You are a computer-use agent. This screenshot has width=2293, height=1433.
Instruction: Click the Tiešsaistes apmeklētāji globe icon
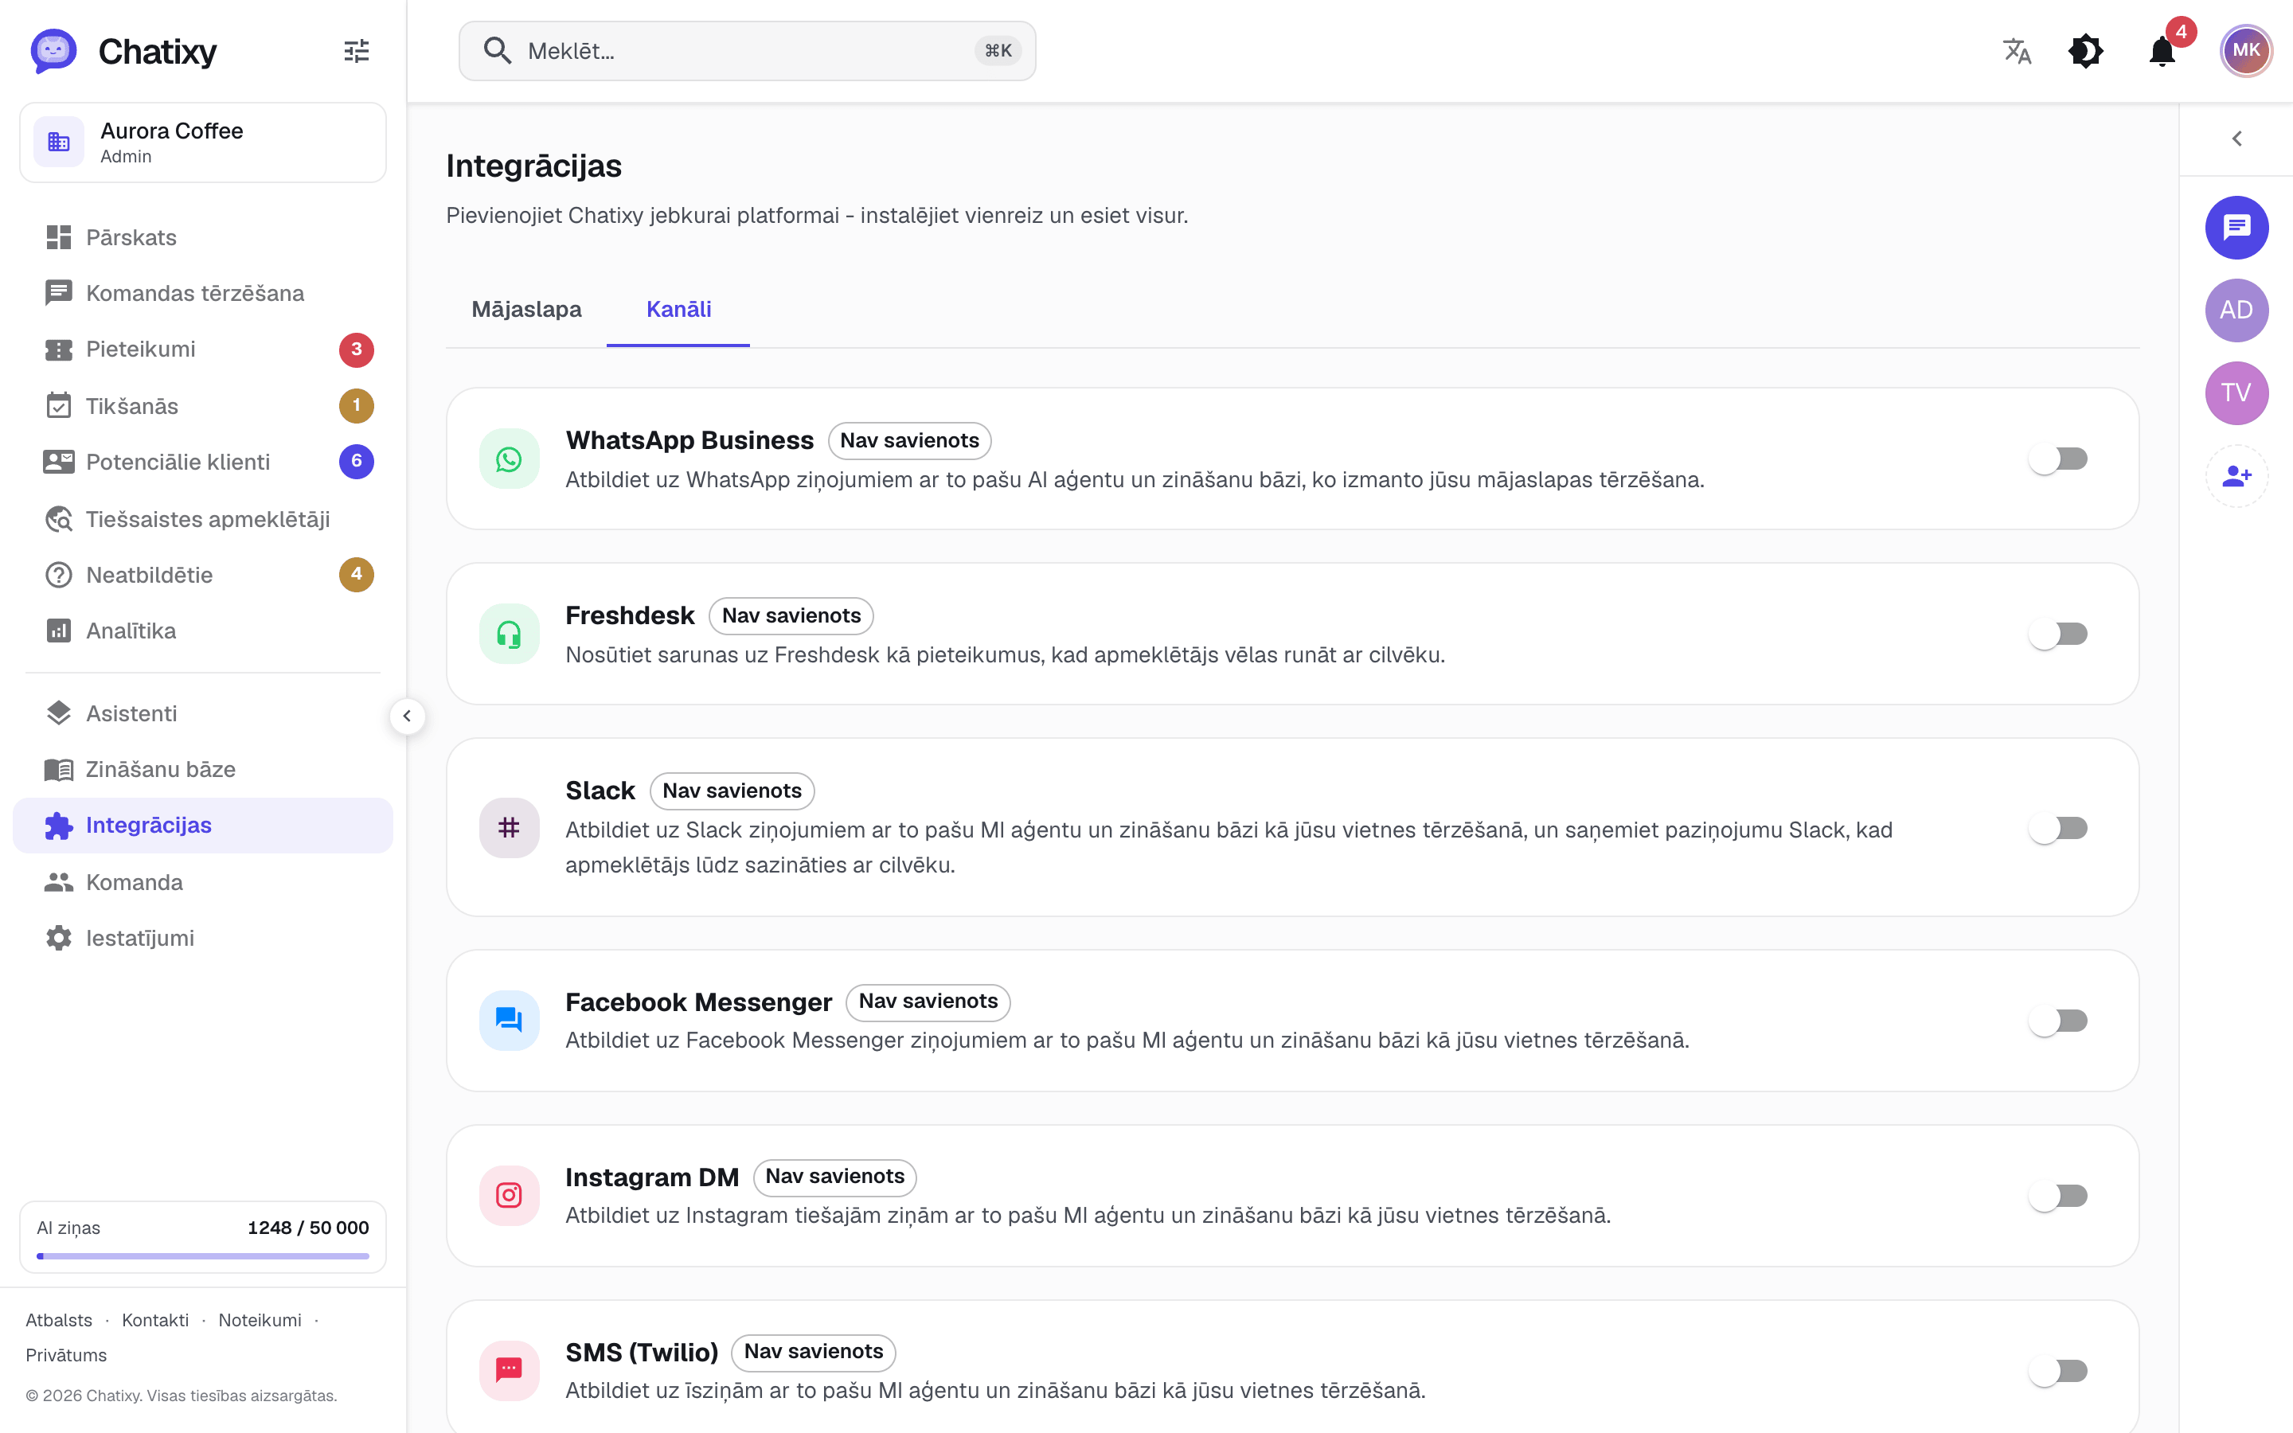[59, 519]
